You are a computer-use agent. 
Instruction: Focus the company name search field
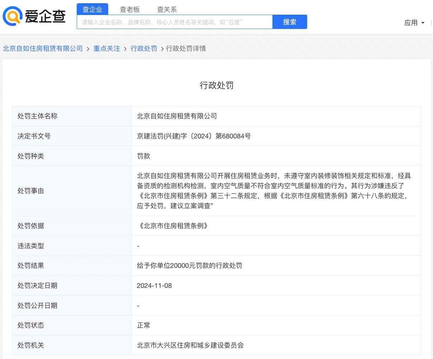click(175, 22)
